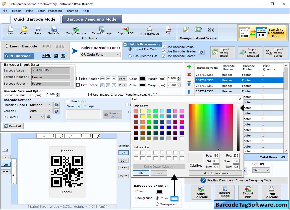Open the Themes menu

click(x=72, y=11)
